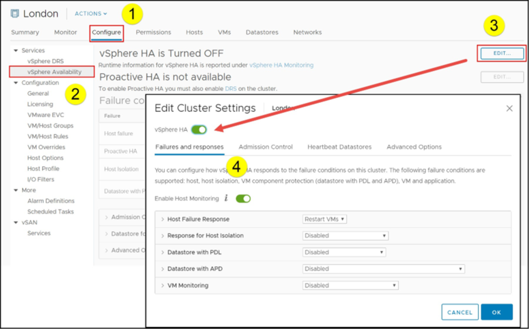Viewport: 529px width, 329px height.
Task: Click the host monitoring info icon
Action: click(x=226, y=198)
